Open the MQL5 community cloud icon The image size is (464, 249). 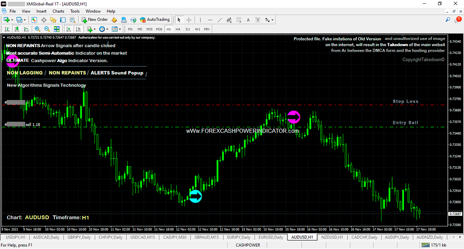(x=124, y=20)
